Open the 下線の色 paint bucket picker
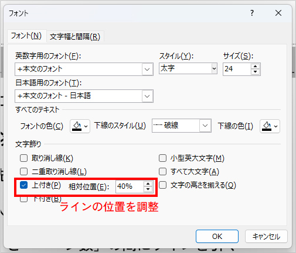The width and height of the screenshot is (296, 253). pyautogui.click(x=270, y=126)
